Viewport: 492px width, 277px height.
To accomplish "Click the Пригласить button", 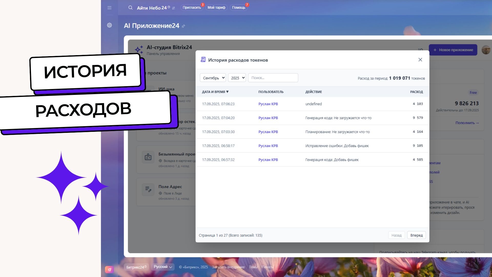I will 192,8.
